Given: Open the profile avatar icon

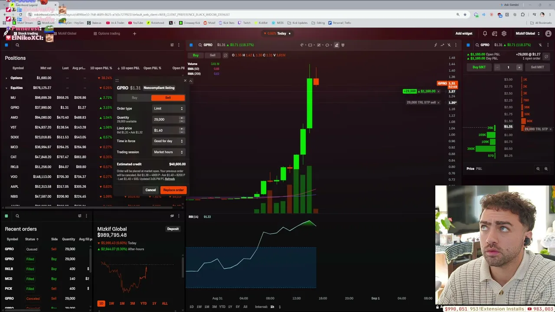Looking at the screenshot, I should (x=548, y=33).
